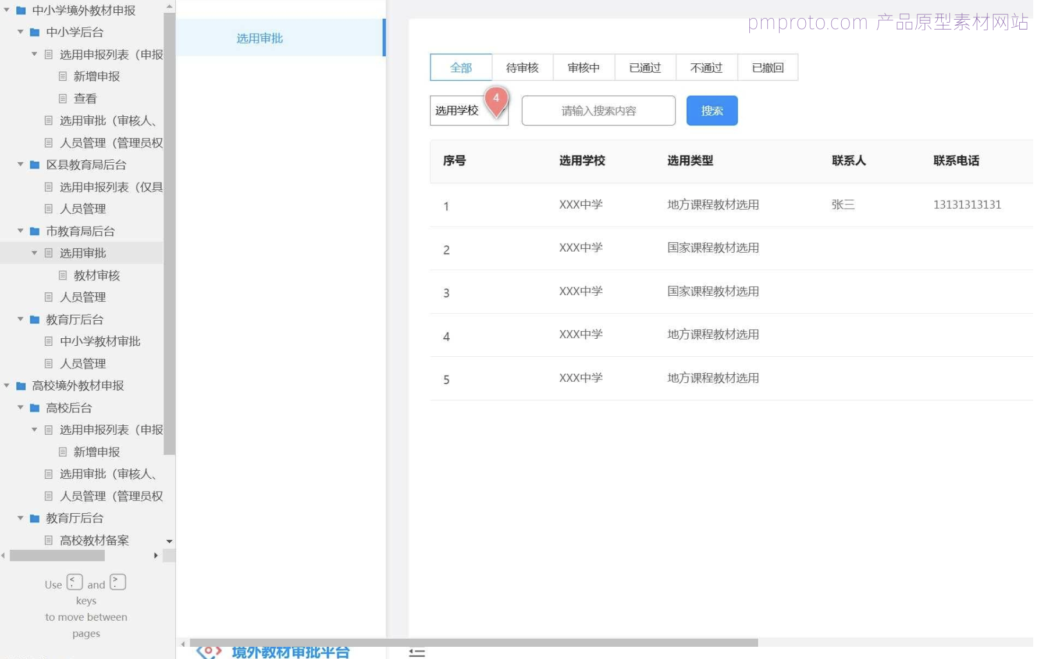Click the 选用类型 column header
This screenshot has width=1053, height=659.
690,160
